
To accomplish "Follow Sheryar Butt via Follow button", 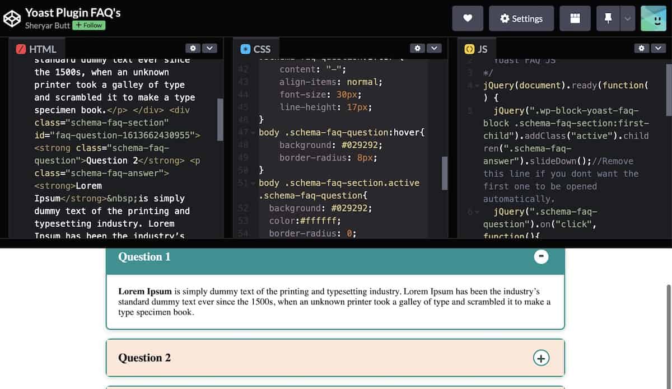I will pos(89,25).
